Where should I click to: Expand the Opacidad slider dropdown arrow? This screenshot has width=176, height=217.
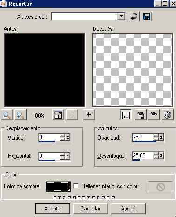coord(161,137)
